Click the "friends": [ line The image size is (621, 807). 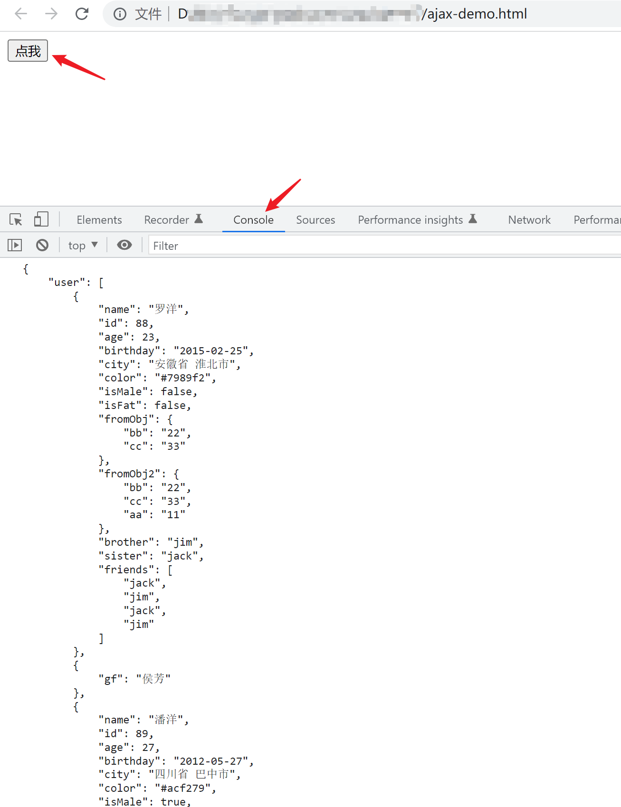coord(135,570)
